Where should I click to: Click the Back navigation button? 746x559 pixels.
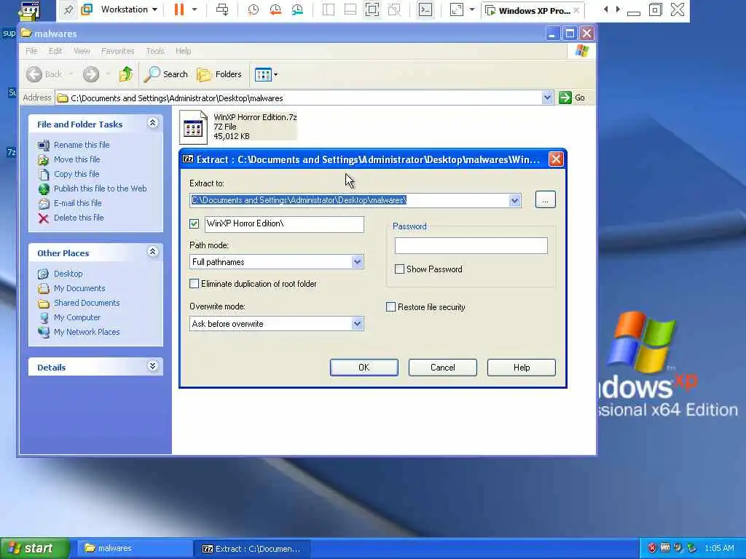(44, 74)
